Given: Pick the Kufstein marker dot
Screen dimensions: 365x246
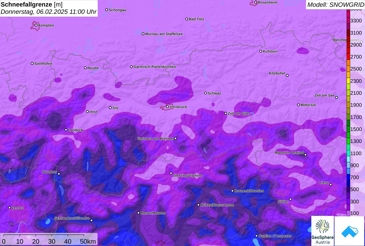Looking at the screenshot, I should 261,51.
